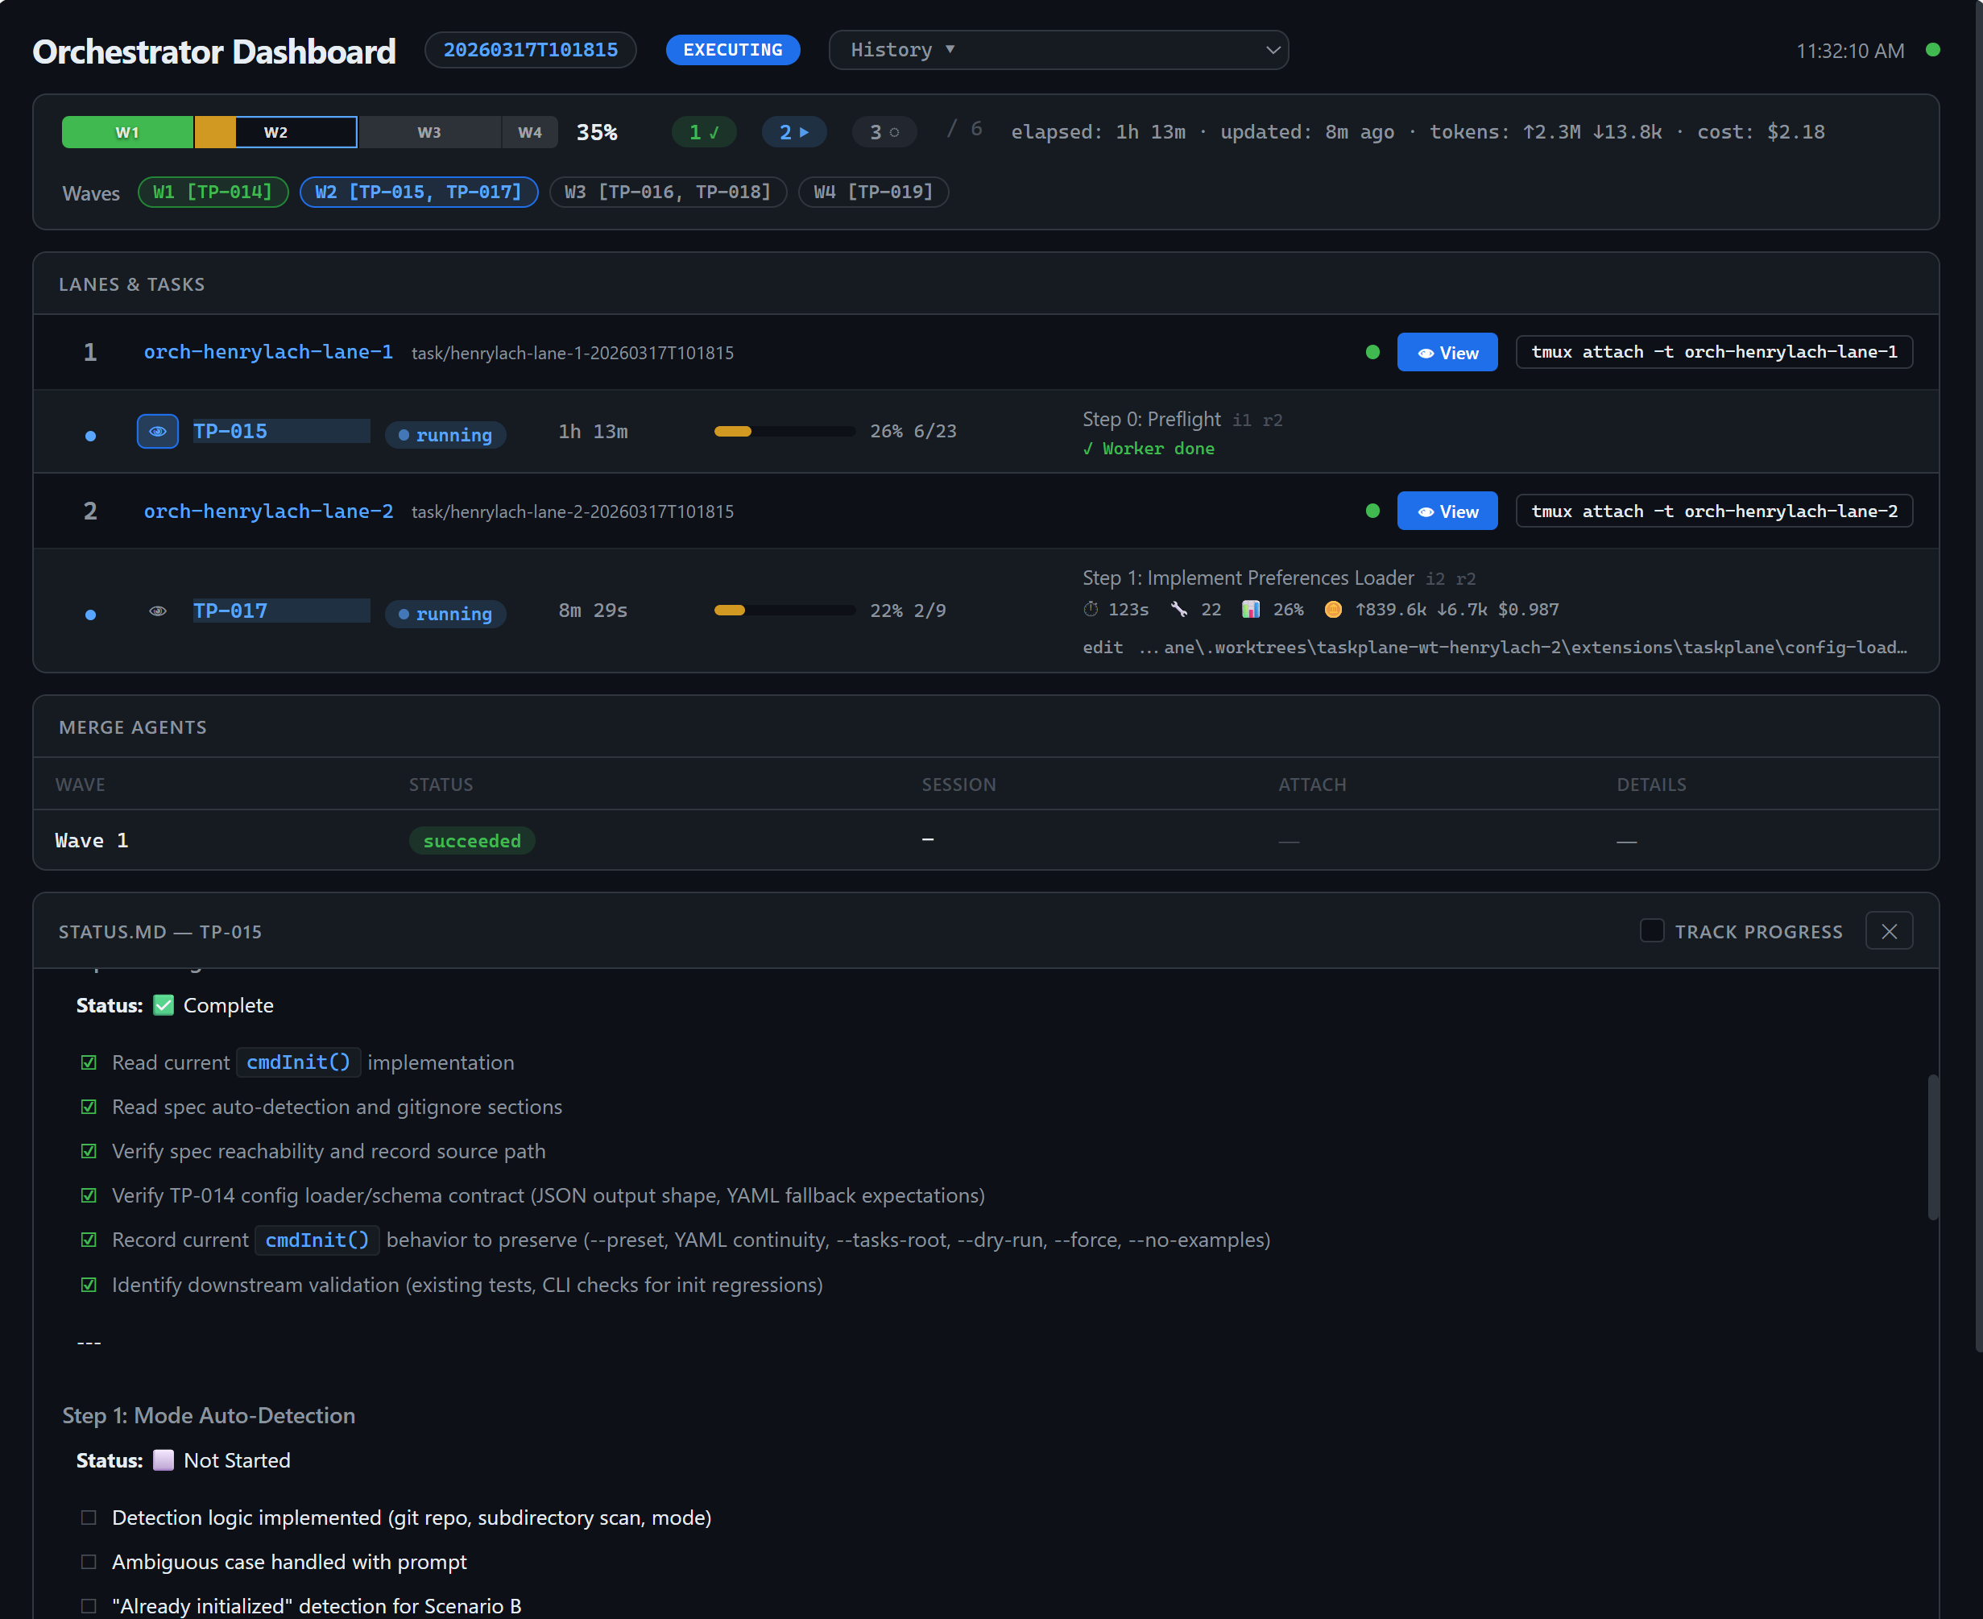Select the W2 [TP-015, TP-017] wave pill
Screen dimensions: 1983x1619
pyautogui.click(x=419, y=193)
